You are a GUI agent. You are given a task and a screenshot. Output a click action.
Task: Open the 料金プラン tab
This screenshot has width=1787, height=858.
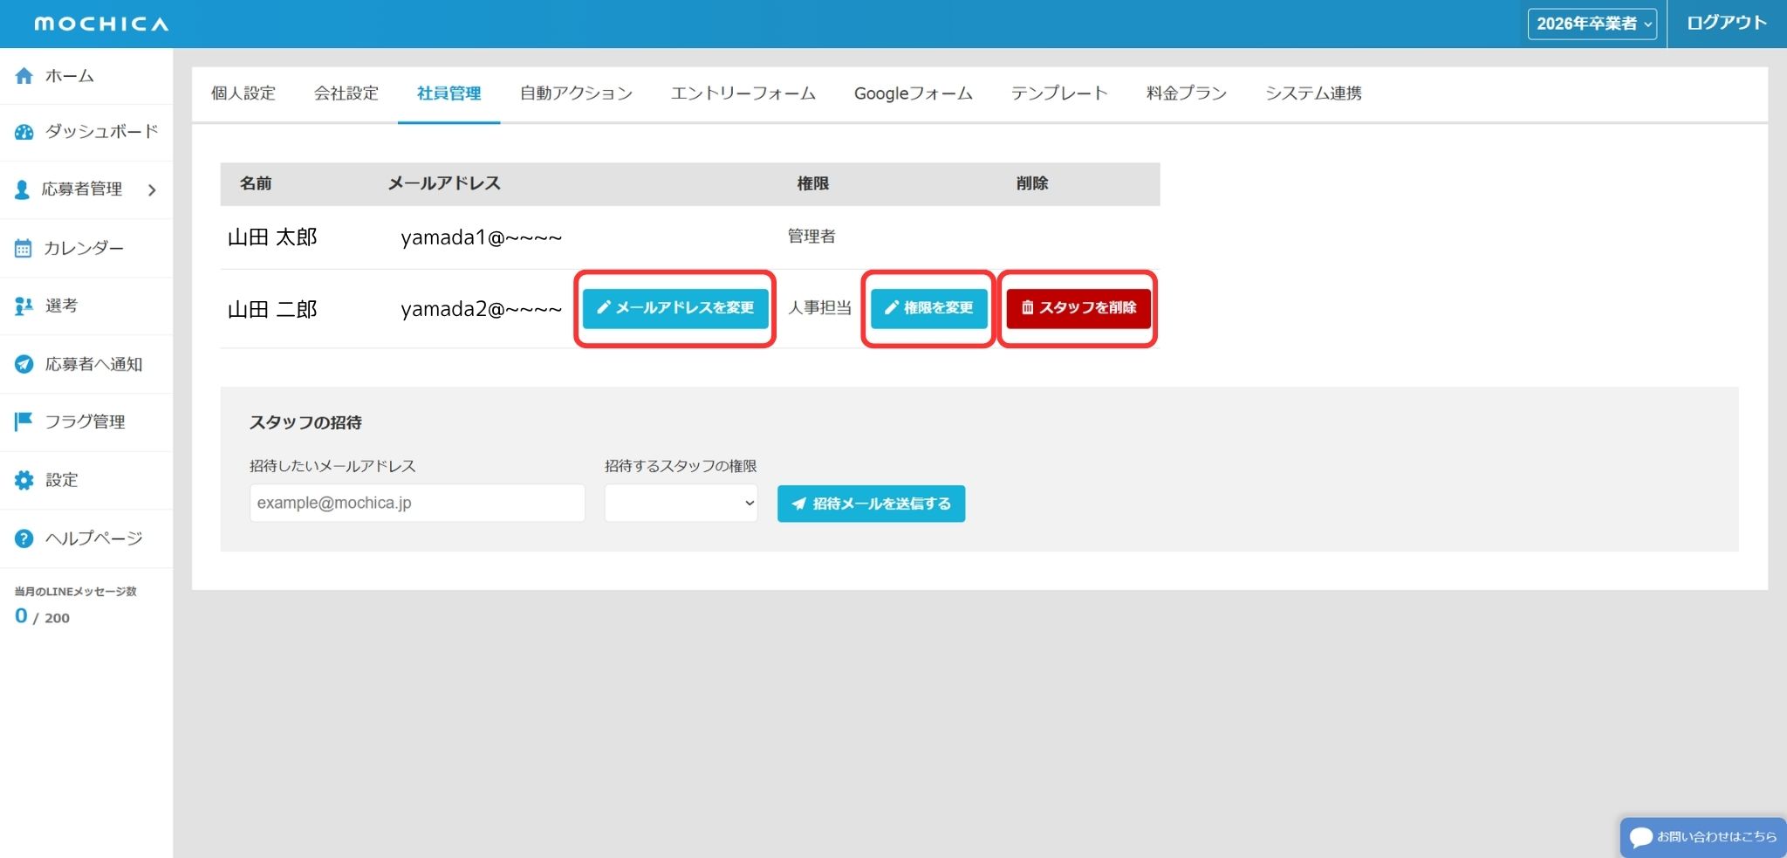pos(1186,93)
